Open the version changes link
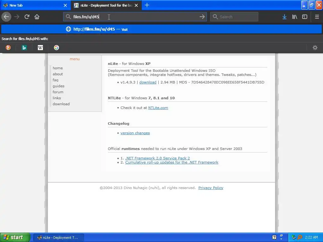 point(135,133)
